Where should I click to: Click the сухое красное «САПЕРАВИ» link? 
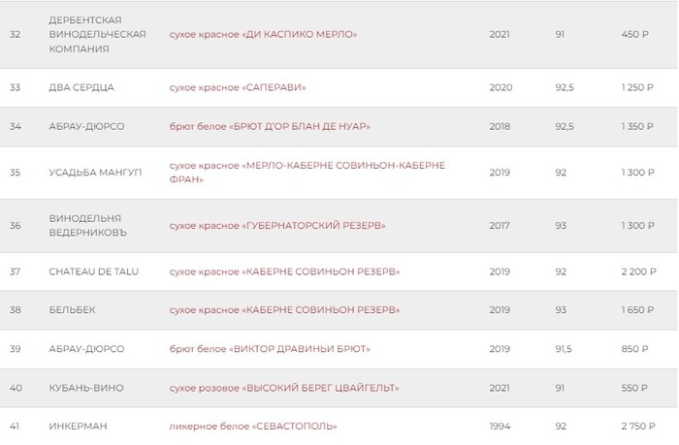pos(237,87)
